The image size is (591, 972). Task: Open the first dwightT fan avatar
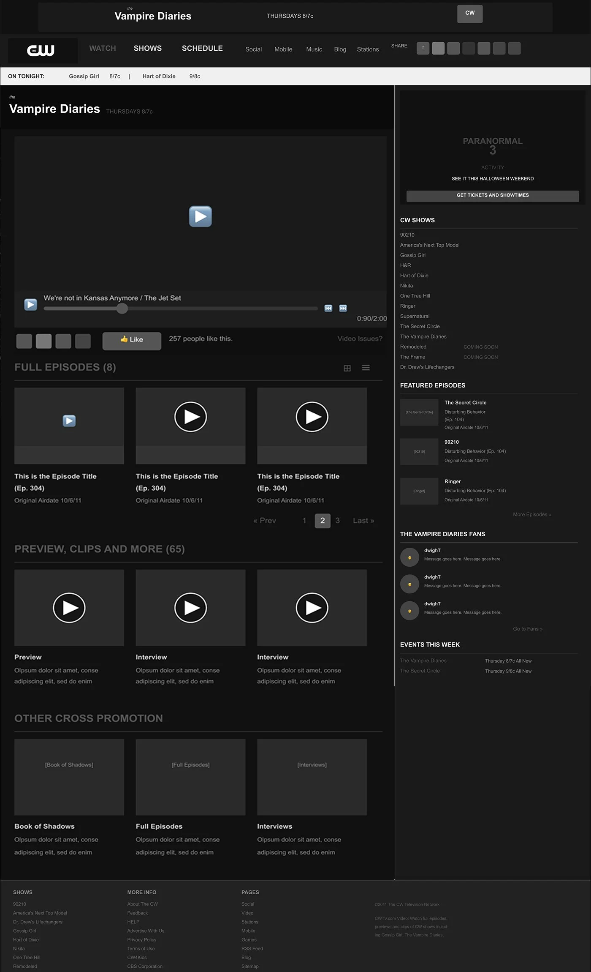[409, 557]
